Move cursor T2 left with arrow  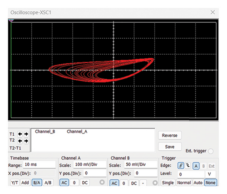[20, 141]
